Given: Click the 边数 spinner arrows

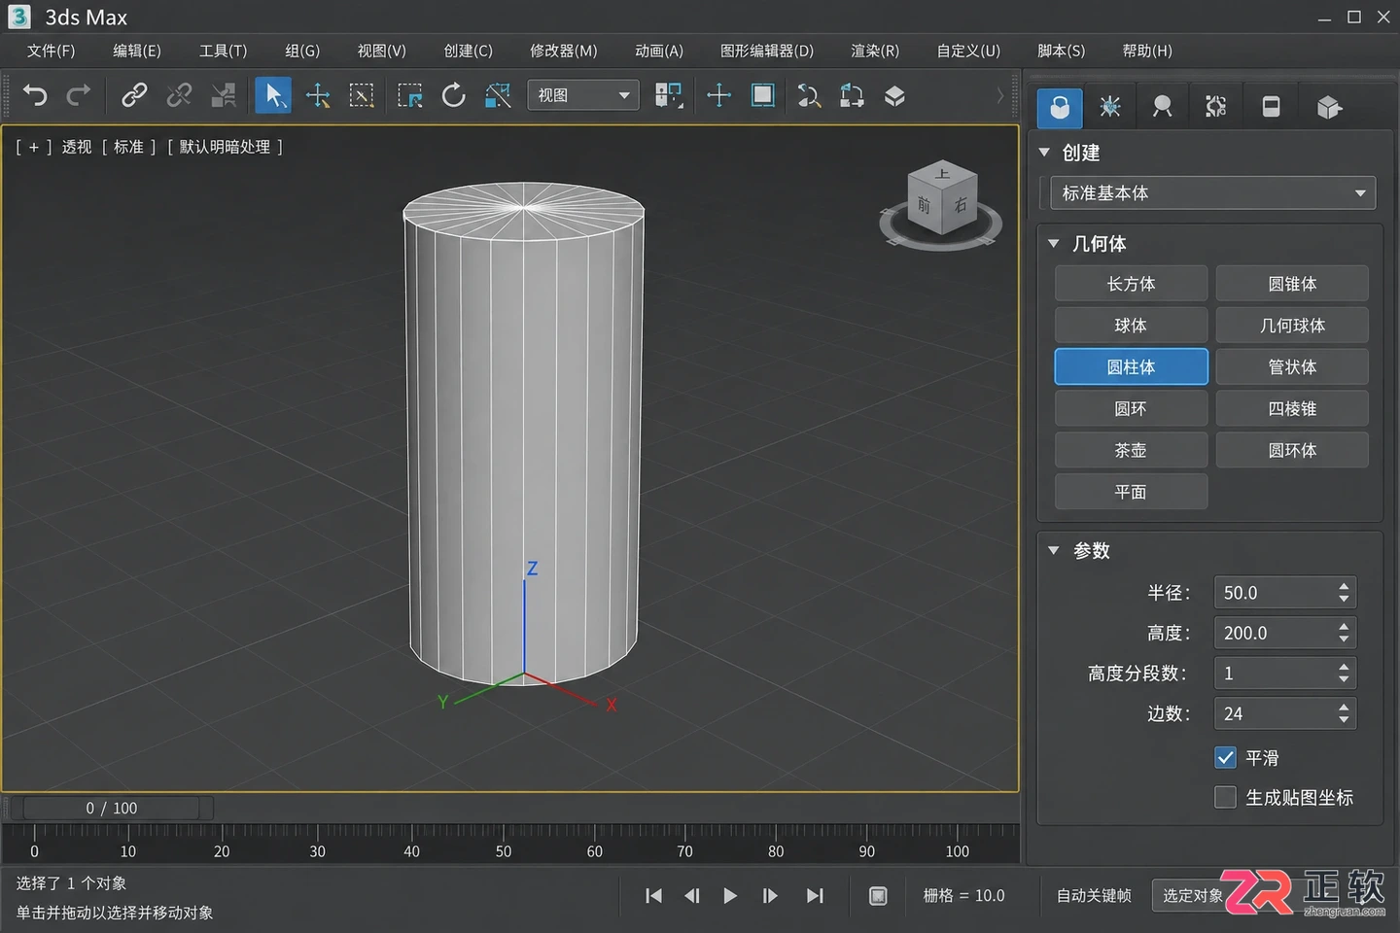Looking at the screenshot, I should [1344, 713].
